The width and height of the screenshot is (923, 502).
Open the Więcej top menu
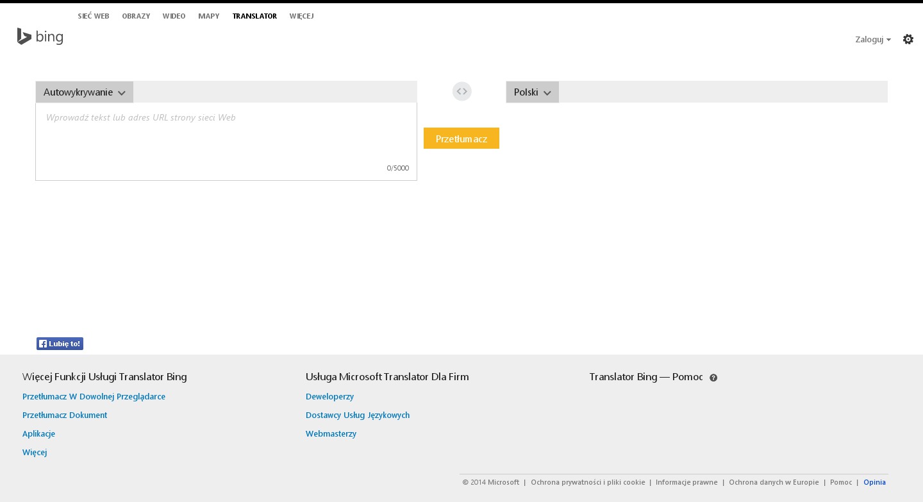[301, 16]
